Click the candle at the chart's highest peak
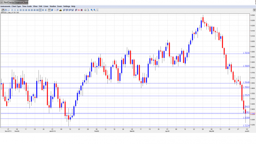The width and height of the screenshot is (256, 144). pyautogui.click(x=203, y=20)
